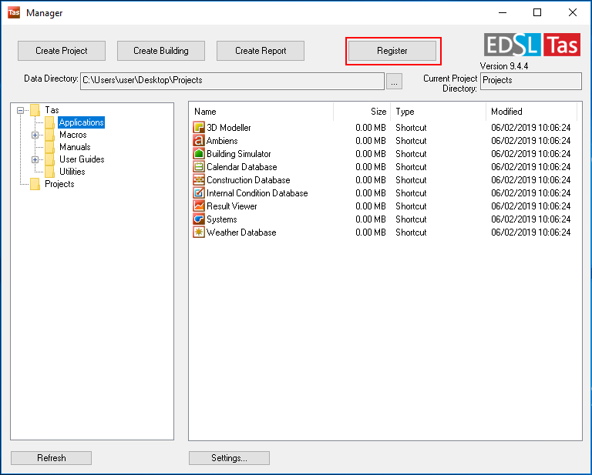Select the Weather Database sun icon
The height and width of the screenshot is (475, 592).
[x=199, y=232]
